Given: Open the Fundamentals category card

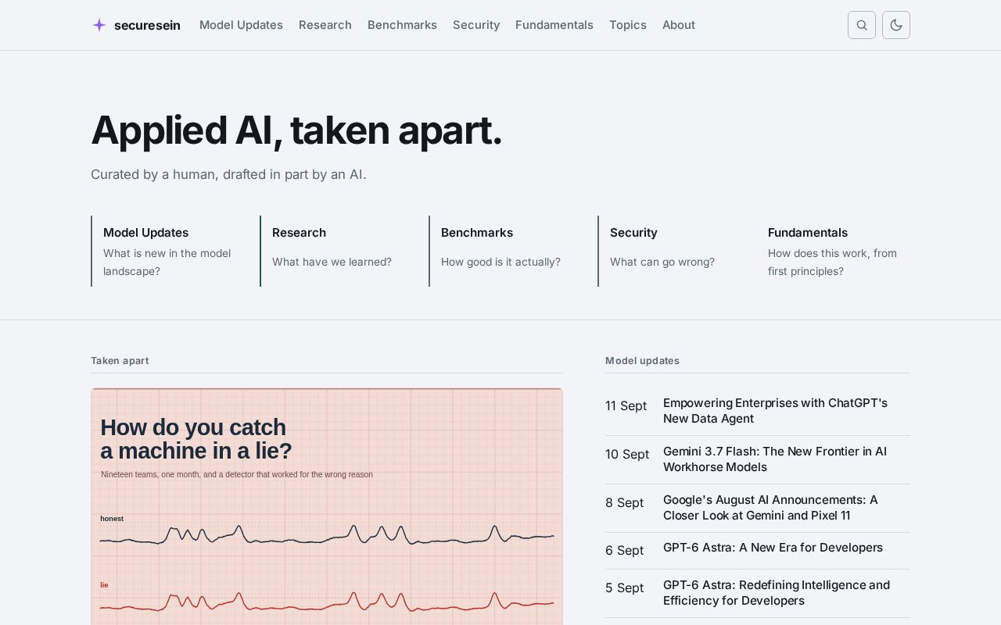Looking at the screenshot, I should pos(838,251).
